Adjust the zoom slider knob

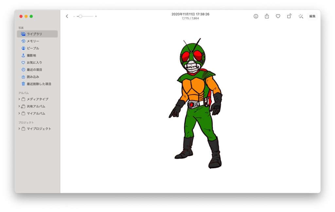click(x=80, y=16)
